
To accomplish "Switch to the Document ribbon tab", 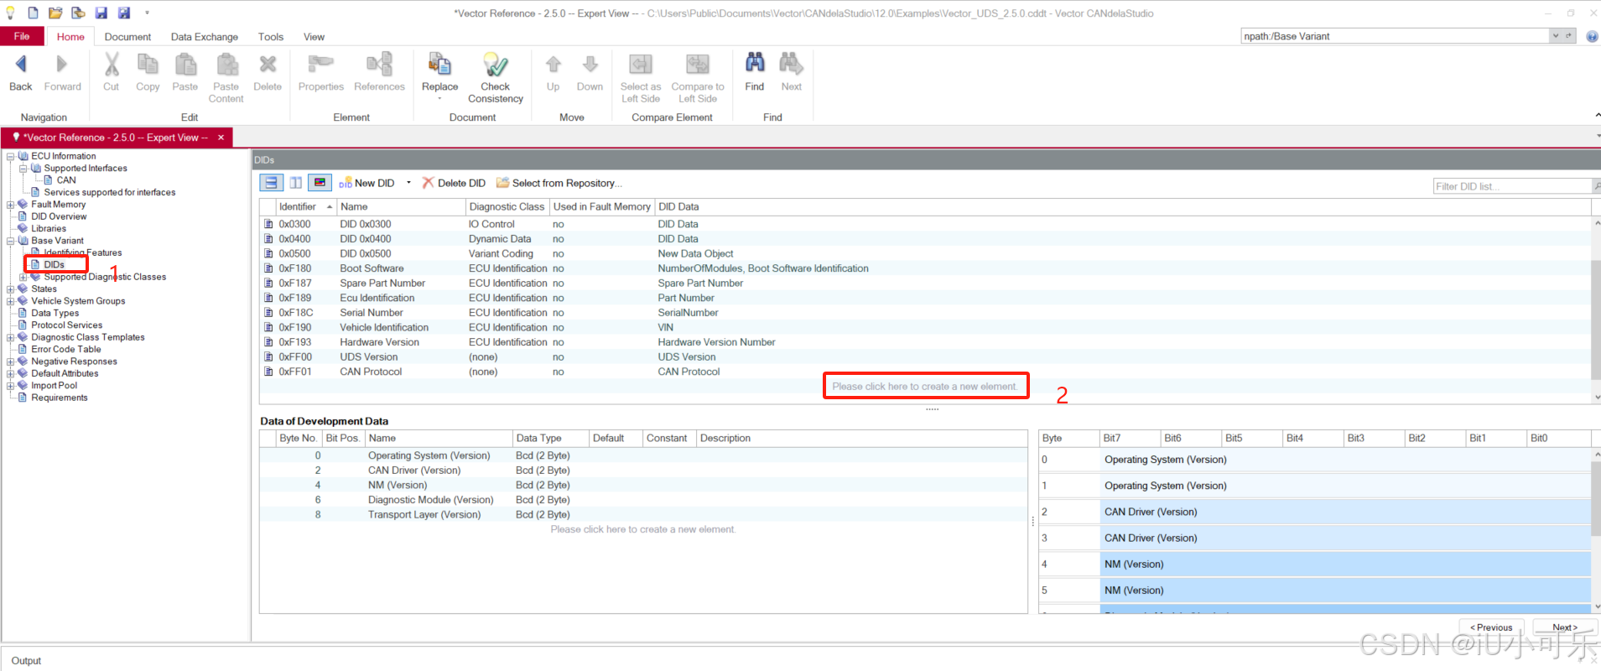I will [x=127, y=37].
